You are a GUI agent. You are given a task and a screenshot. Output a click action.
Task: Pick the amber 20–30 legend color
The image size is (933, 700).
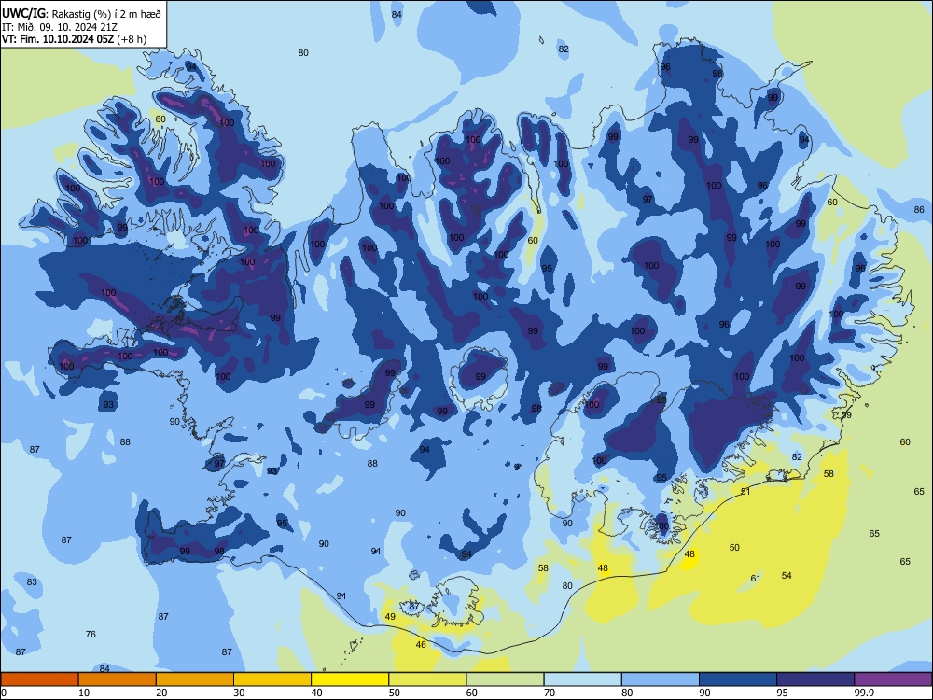click(x=195, y=679)
